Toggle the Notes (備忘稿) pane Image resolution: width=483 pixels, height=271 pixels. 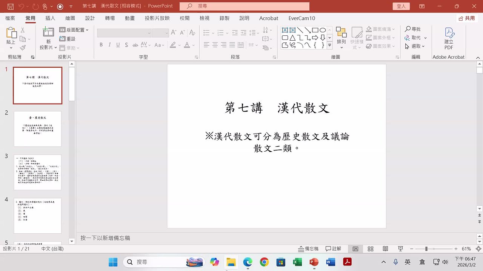point(308,249)
